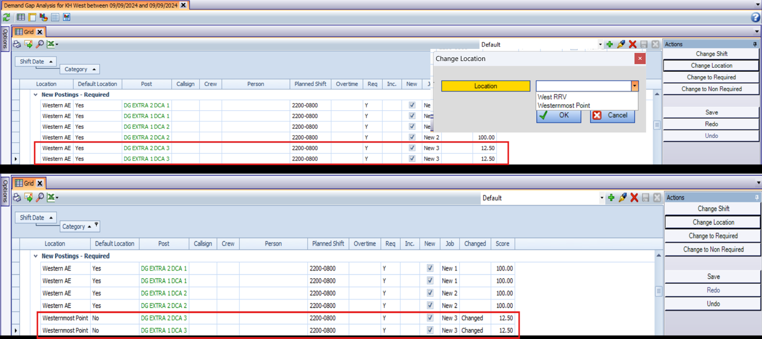Click OK in Change Location dialog
The image size is (762, 339).
558,116
